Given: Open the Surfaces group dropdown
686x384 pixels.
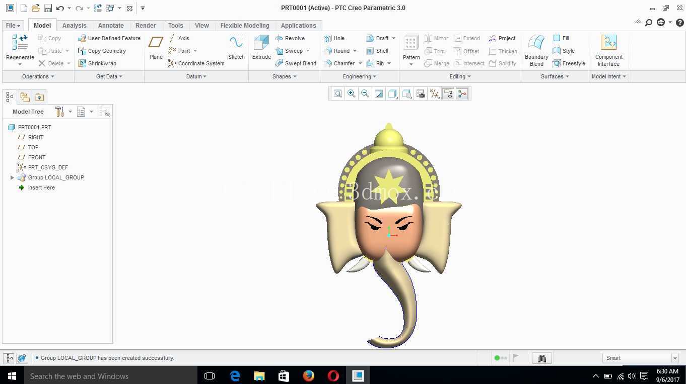Looking at the screenshot, I should coord(555,76).
